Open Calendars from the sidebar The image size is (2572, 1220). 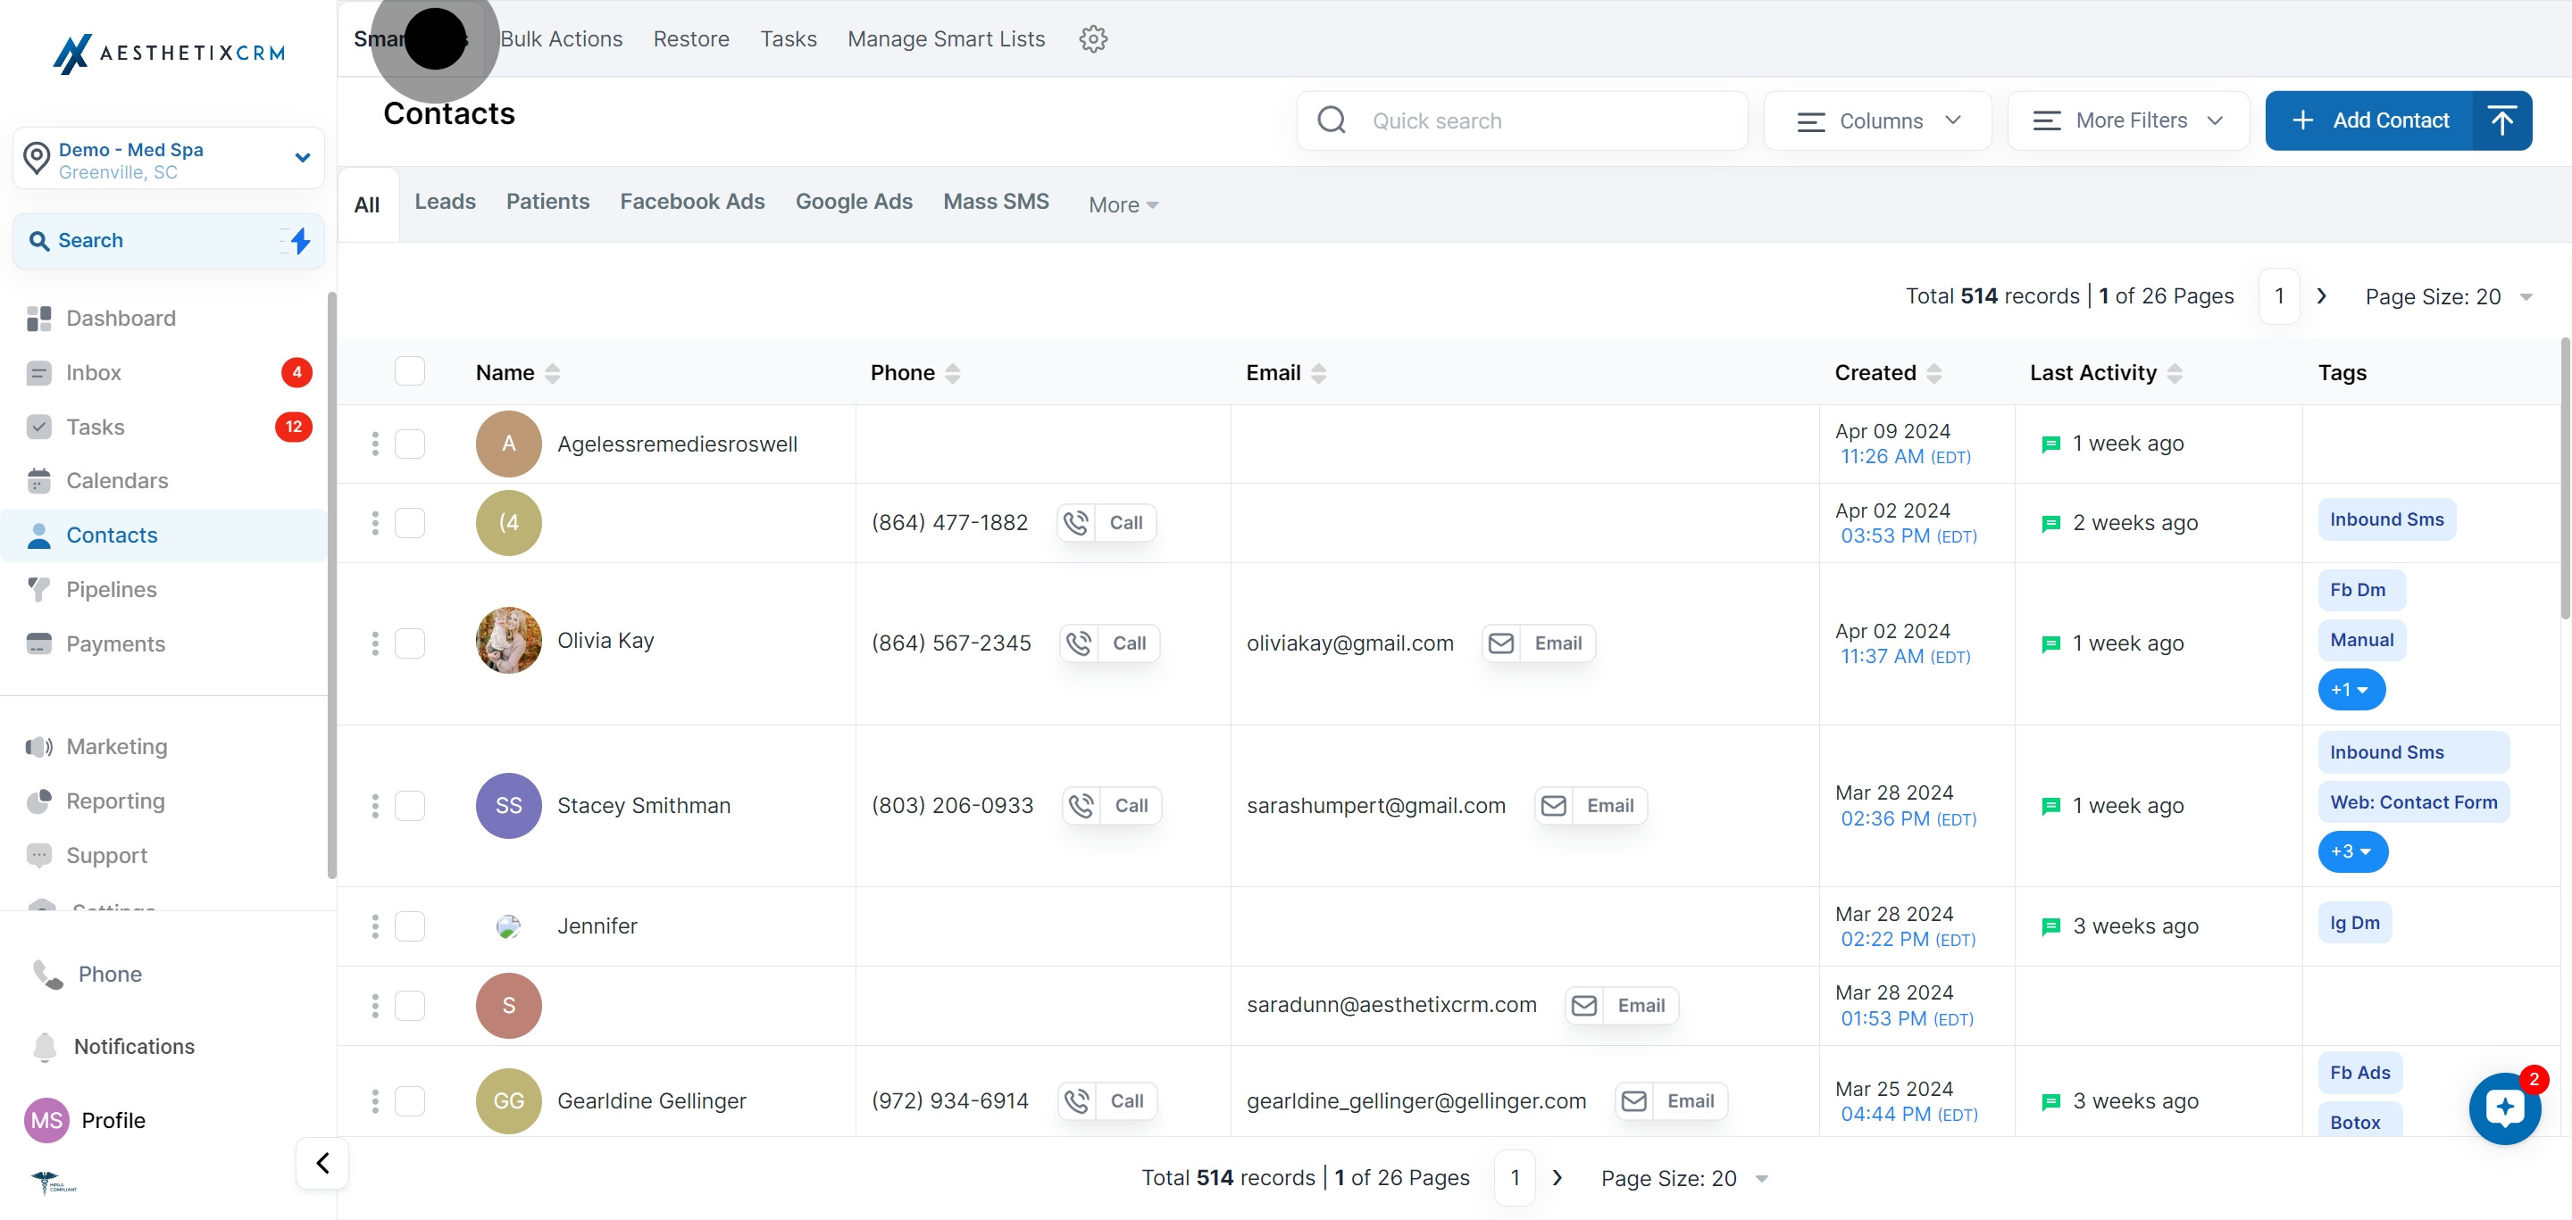pos(117,481)
